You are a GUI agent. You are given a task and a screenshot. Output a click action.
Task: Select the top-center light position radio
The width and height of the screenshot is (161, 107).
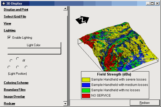17,59
